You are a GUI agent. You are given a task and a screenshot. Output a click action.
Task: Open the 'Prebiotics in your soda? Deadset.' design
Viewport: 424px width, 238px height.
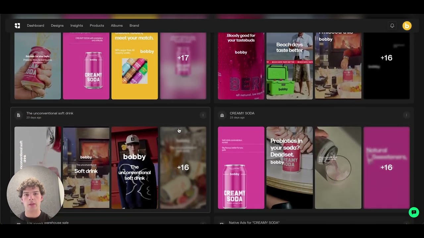point(290,168)
